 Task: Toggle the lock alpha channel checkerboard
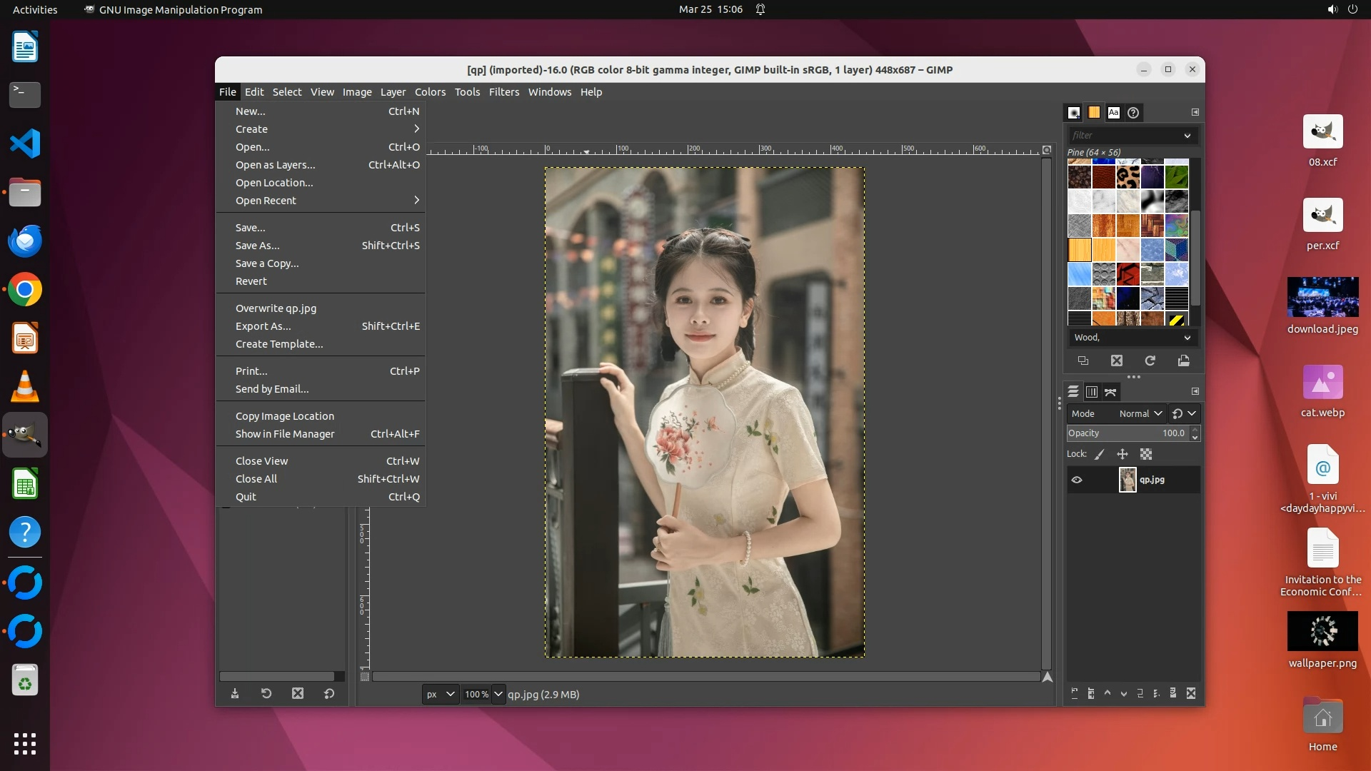click(x=1146, y=454)
